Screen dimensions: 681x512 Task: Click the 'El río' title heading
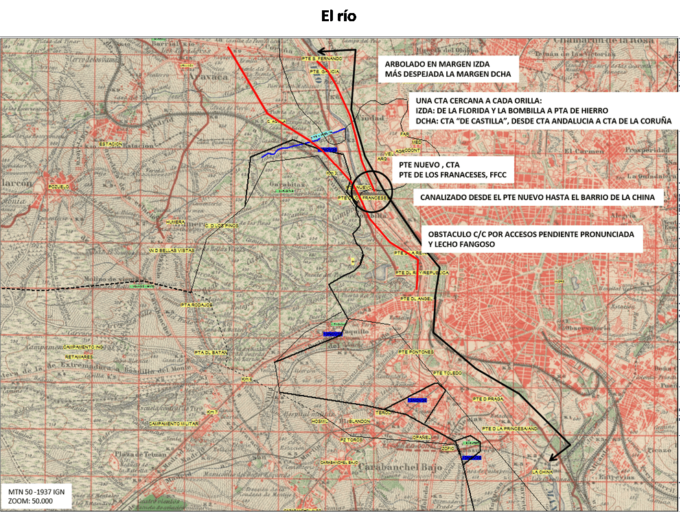pos(338,16)
